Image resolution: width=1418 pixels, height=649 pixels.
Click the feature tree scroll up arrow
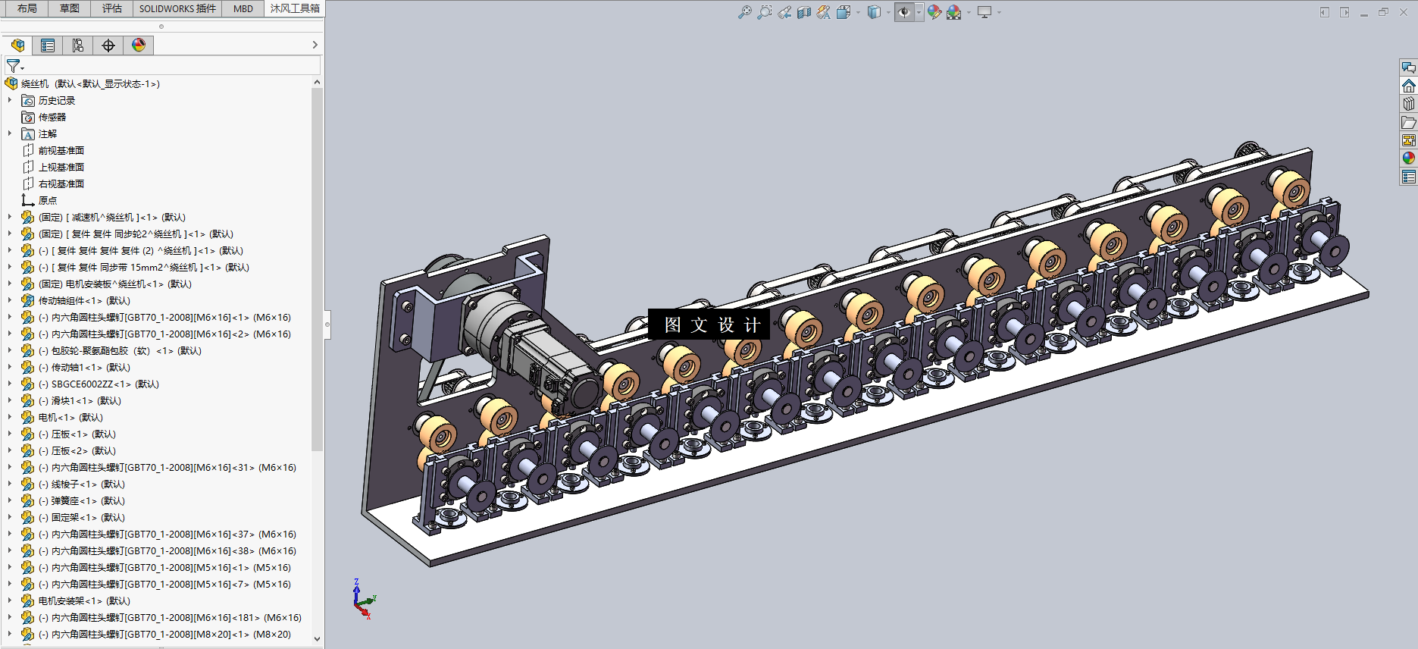317,82
